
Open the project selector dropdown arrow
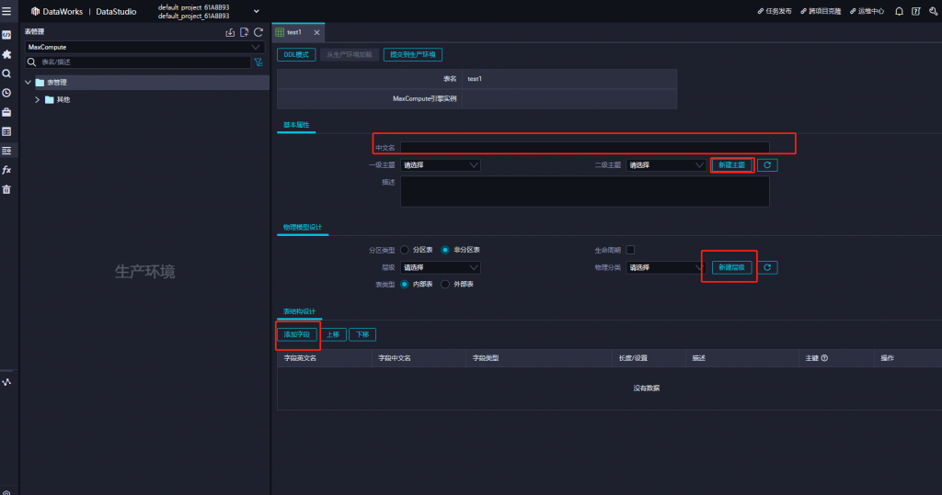257,11
